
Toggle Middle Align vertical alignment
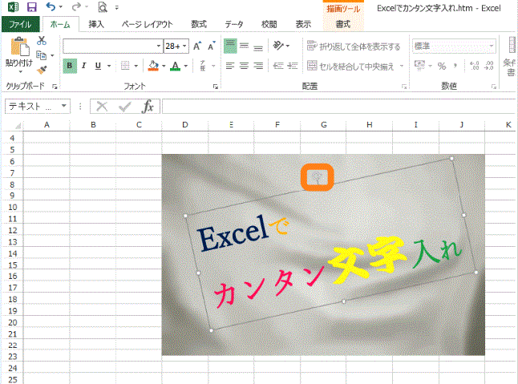coord(244,46)
